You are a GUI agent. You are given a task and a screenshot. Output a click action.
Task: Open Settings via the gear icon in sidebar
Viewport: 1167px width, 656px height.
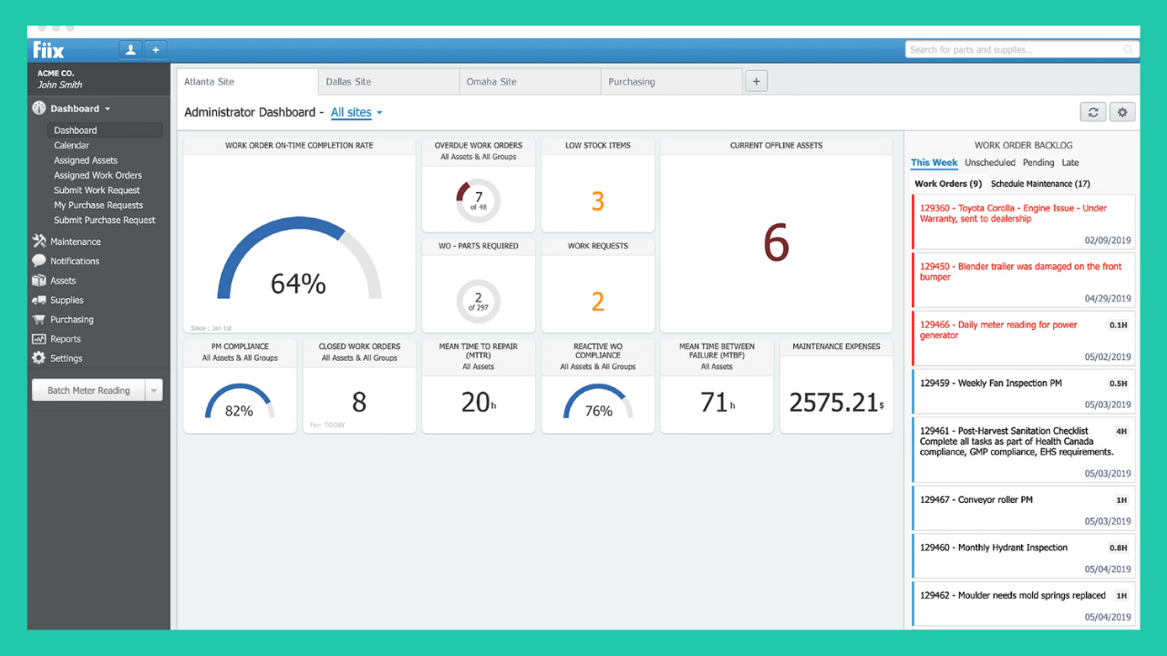click(x=37, y=358)
